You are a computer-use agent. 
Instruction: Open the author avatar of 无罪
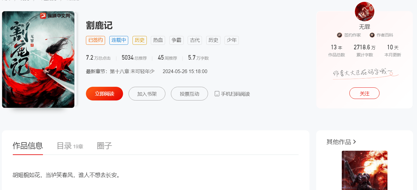click(365, 11)
